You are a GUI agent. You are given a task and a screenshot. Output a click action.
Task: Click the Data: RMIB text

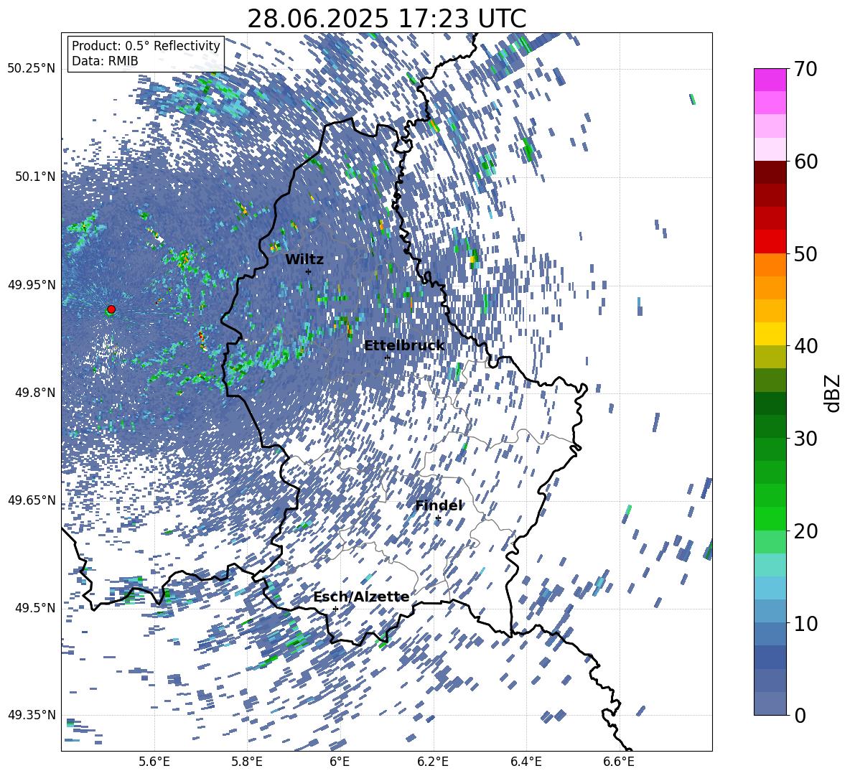pyautogui.click(x=105, y=61)
